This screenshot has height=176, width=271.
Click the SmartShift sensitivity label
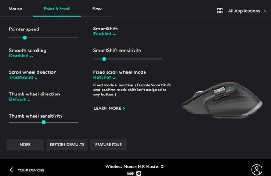pyautogui.click(x=117, y=51)
